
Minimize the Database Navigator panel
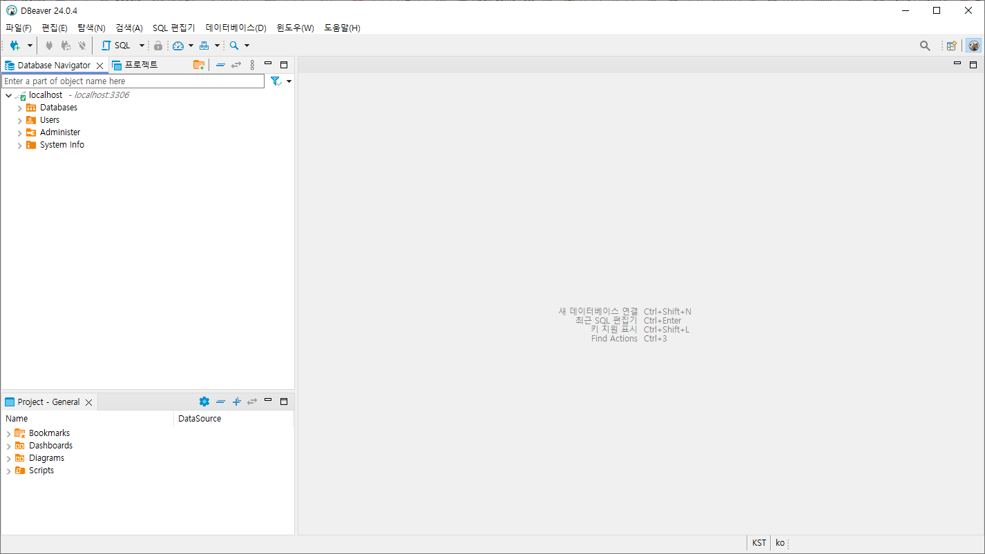click(268, 63)
